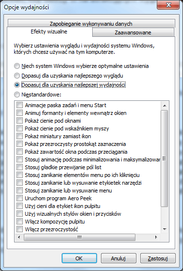Enable Włącz kompozycję pulpitu
The image size is (183, 271).
coord(19,222)
